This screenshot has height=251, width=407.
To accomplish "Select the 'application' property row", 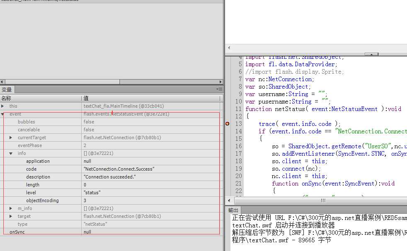I will tap(111, 161).
